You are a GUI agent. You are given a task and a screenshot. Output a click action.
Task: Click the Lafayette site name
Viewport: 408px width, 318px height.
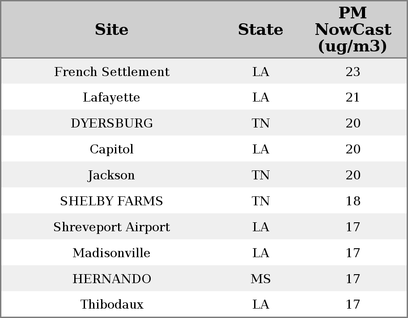pos(112,98)
